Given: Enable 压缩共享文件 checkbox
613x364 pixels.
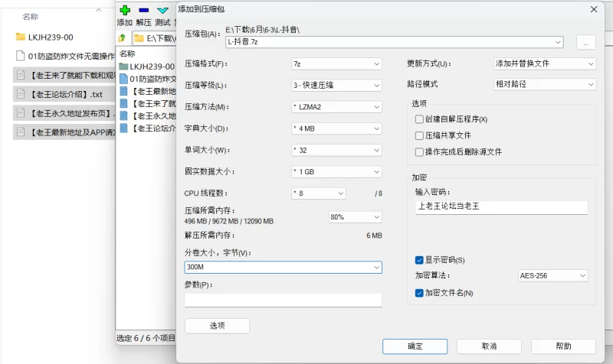Looking at the screenshot, I should tap(419, 135).
